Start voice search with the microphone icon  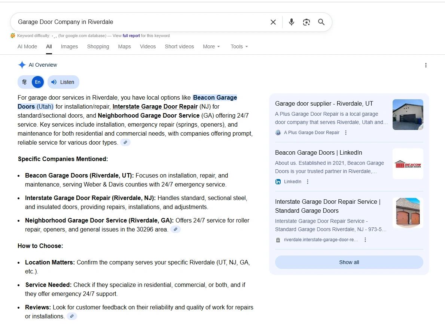tap(292, 22)
